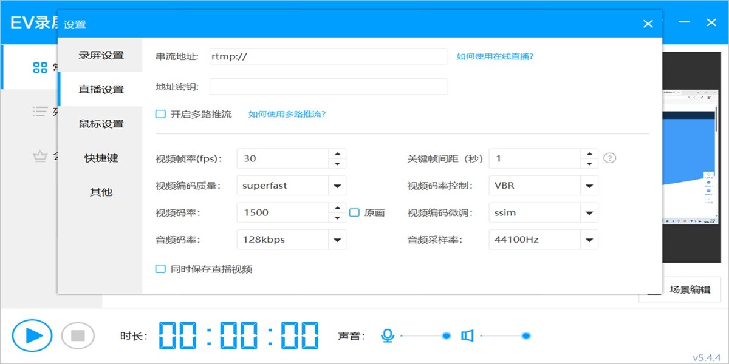Image resolution: width=729 pixels, height=364 pixels.
Task: Click the microphone icon in bottom bar
Action: click(387, 334)
